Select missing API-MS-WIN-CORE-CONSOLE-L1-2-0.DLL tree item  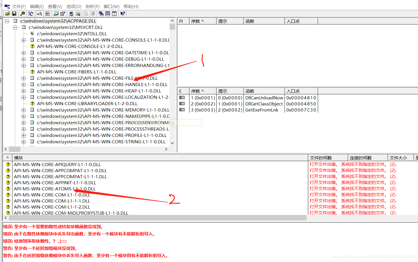click(80, 47)
